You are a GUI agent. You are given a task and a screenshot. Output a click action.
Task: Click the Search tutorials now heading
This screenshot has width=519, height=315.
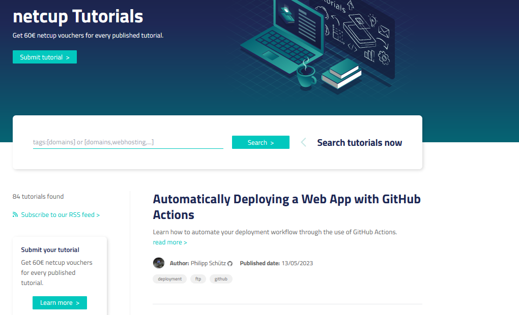click(x=359, y=143)
